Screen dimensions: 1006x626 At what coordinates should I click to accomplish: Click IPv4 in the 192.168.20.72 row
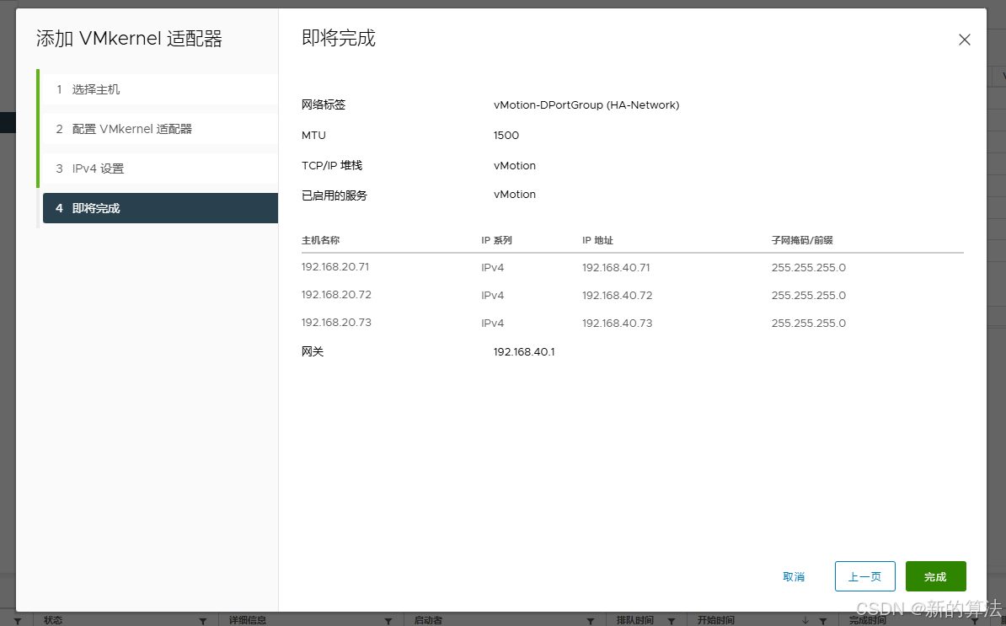(493, 295)
